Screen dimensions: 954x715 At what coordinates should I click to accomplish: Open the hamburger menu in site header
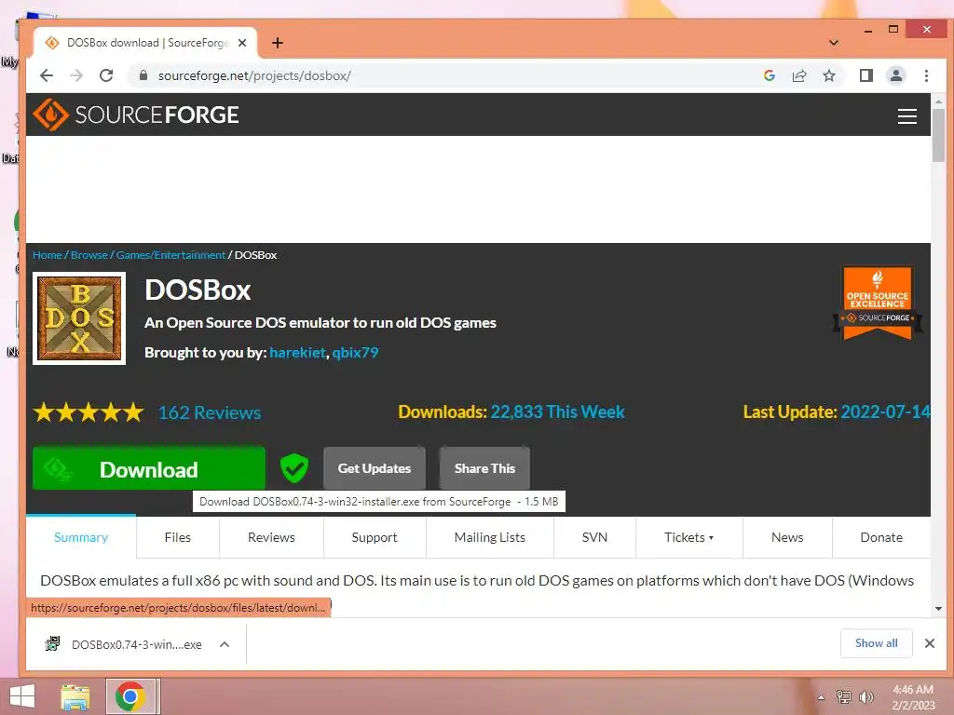(907, 115)
